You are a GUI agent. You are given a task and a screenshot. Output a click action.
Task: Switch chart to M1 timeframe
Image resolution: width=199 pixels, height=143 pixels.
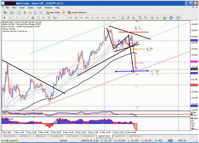click(71, 18)
